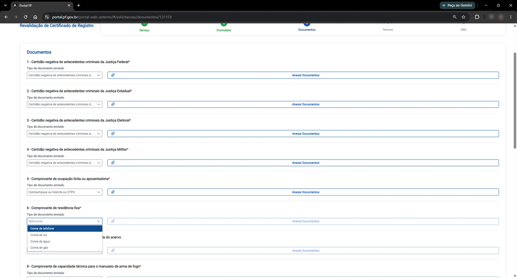Open document type dropdown for Justiça Eleitoral
Image resolution: width=517 pixels, height=278 pixels.
pyautogui.click(x=65, y=134)
